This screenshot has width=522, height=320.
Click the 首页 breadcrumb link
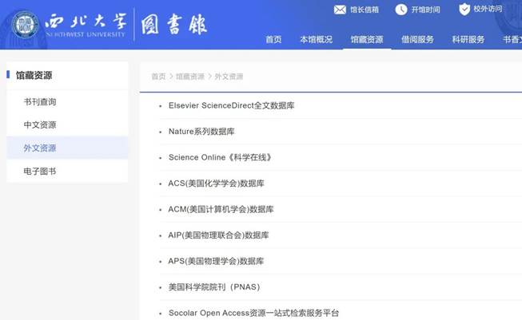point(158,77)
